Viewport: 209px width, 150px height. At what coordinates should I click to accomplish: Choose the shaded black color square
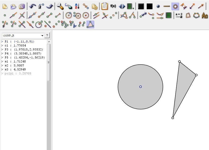[141, 6]
